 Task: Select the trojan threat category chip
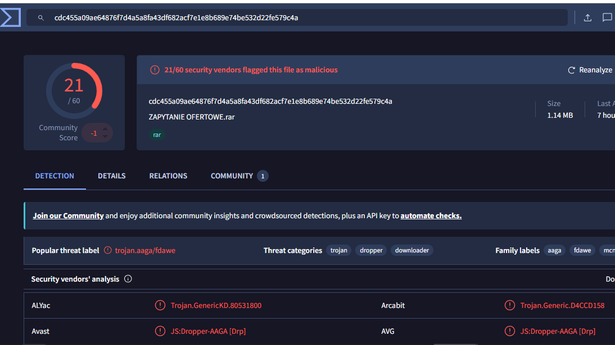click(x=339, y=250)
